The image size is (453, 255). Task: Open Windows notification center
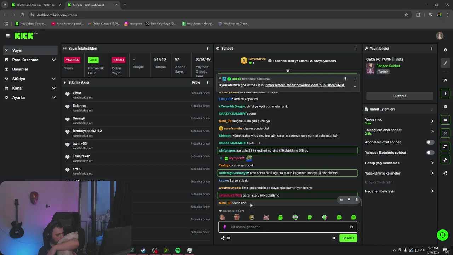446,250
